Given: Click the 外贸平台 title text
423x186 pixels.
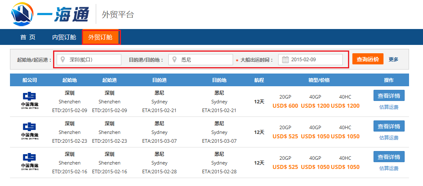Looking at the screenshot, I should click(x=118, y=15).
